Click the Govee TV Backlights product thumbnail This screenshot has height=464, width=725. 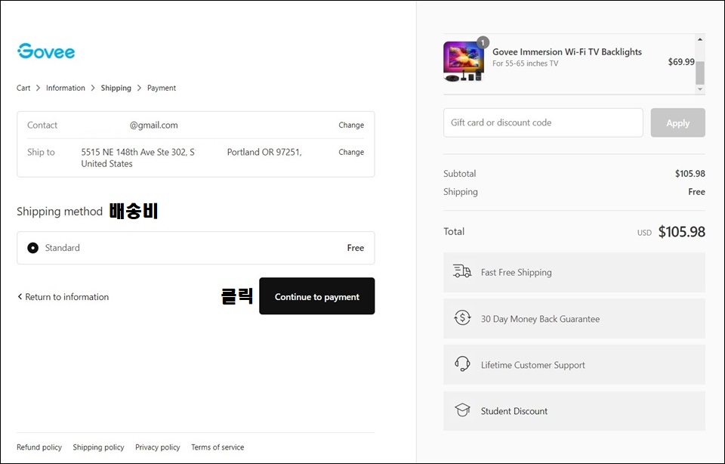[464, 61]
